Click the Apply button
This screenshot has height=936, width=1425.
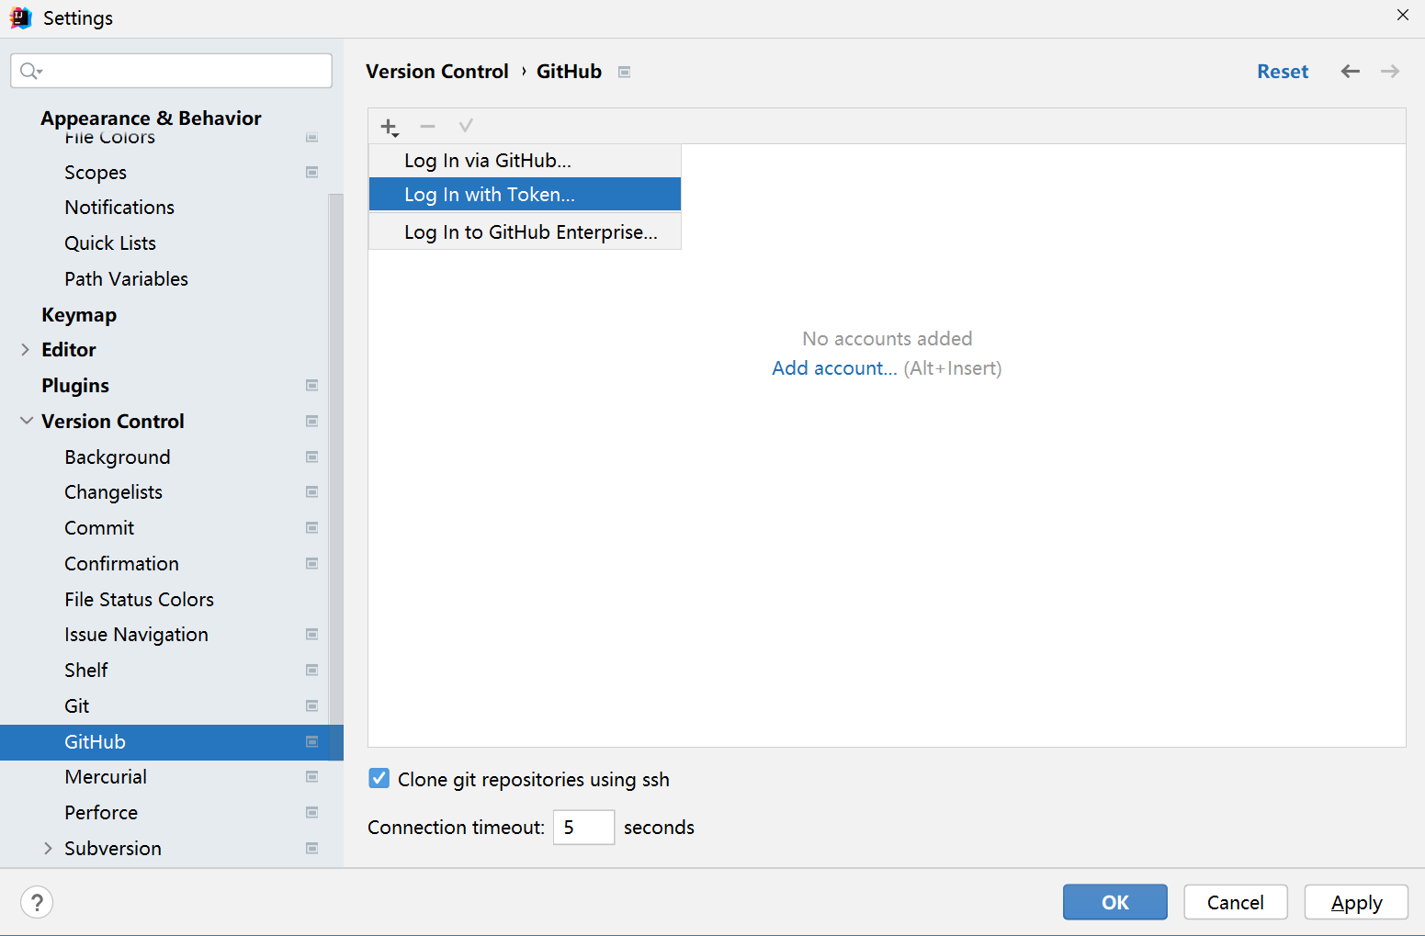click(x=1356, y=902)
